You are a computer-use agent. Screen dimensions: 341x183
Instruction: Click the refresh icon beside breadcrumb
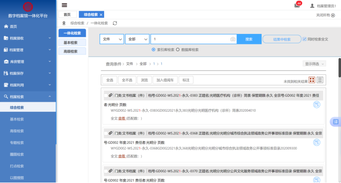click(115, 23)
